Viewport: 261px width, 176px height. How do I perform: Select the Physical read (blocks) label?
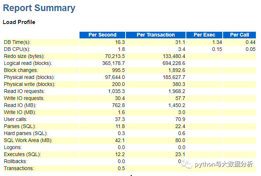pyautogui.click(x=29, y=77)
